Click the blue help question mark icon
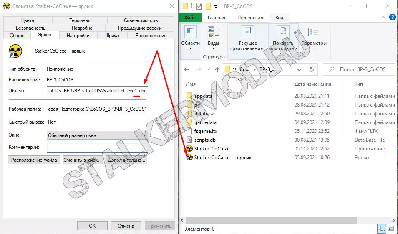The width and height of the screenshot is (398, 234). pyautogui.click(x=393, y=17)
